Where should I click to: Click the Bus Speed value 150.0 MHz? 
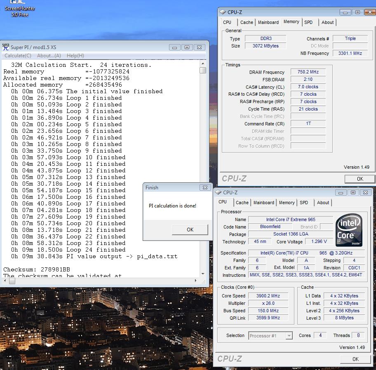click(x=268, y=311)
